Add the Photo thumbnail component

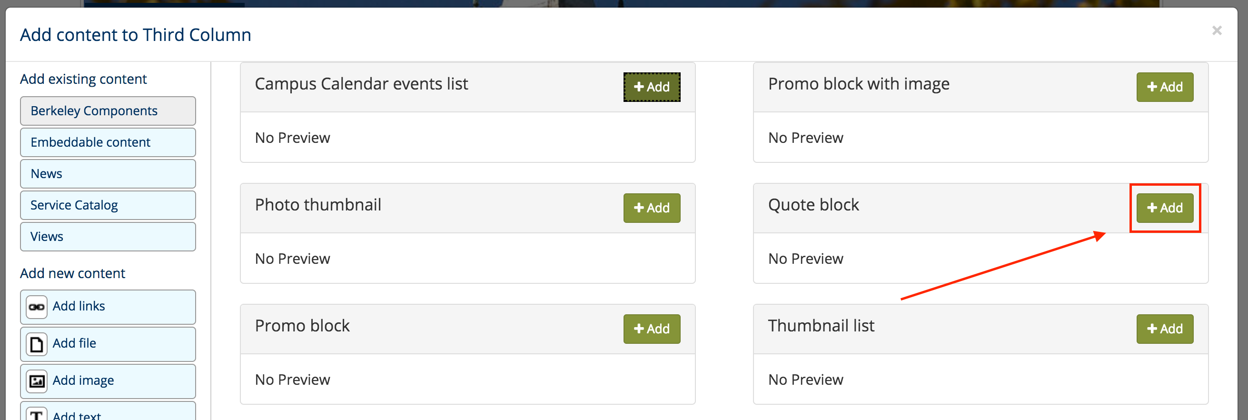click(651, 208)
